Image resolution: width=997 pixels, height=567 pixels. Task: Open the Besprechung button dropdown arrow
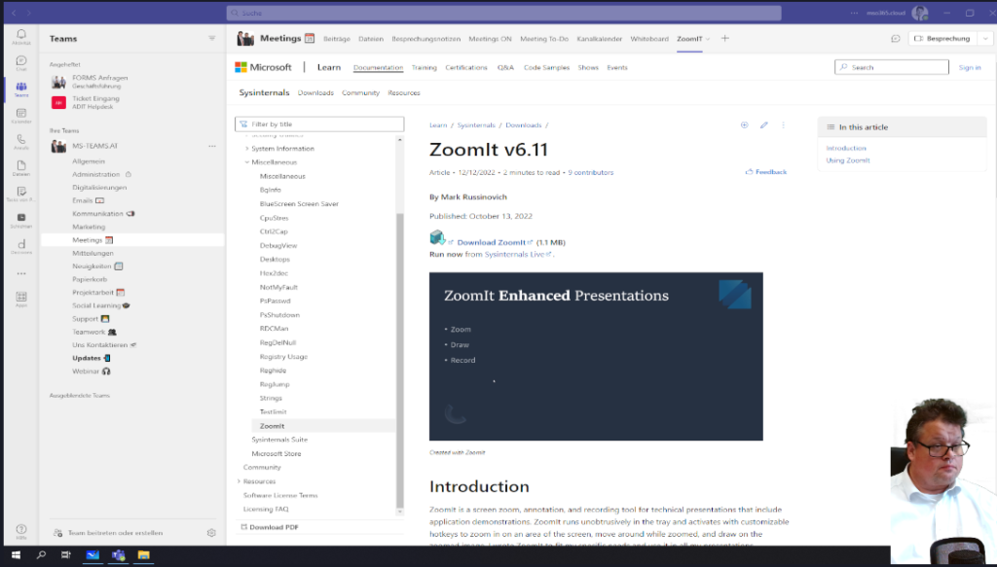[x=985, y=39]
